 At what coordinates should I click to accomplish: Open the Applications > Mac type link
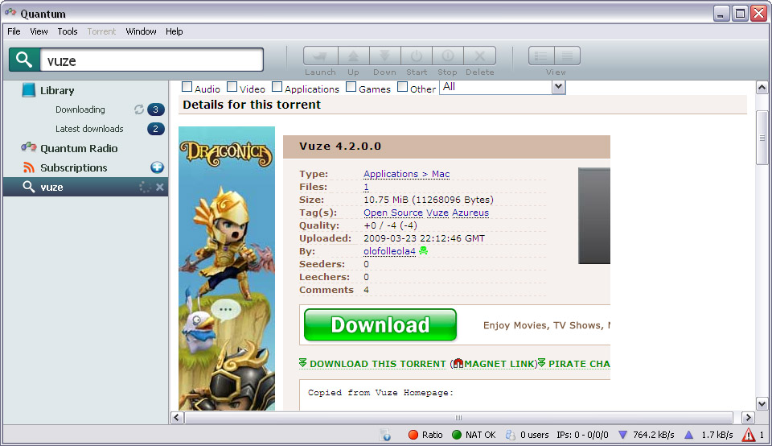[x=407, y=174]
